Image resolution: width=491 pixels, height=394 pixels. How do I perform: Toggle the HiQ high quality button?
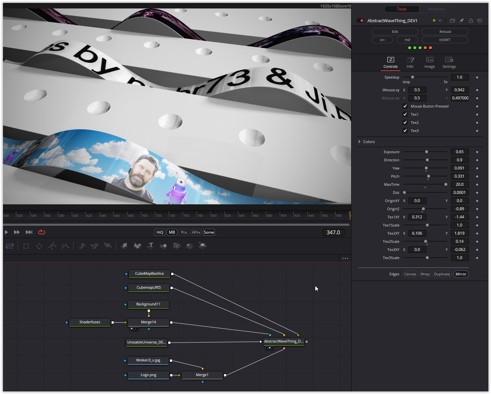160,232
